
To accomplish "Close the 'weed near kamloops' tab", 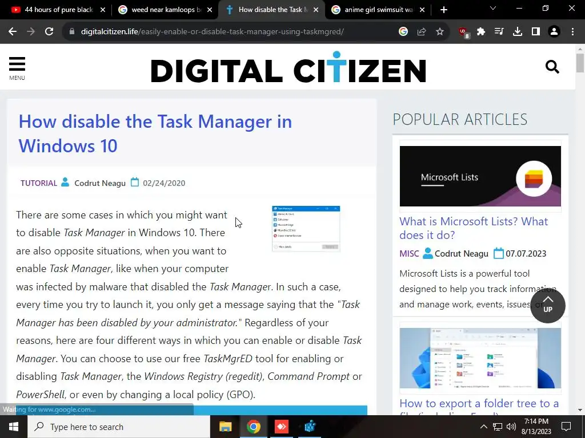I will pyautogui.click(x=210, y=10).
